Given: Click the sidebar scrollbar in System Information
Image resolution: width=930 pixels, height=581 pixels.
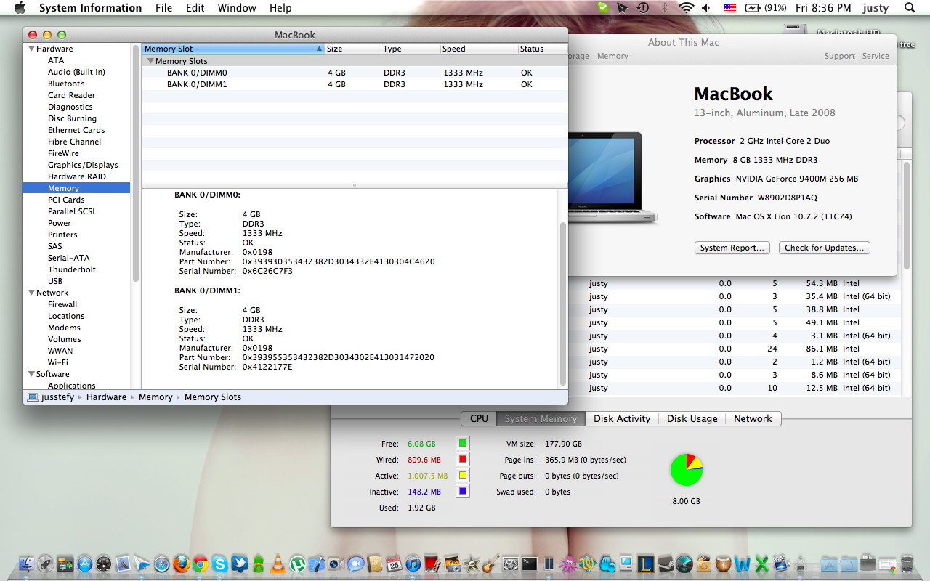Looking at the screenshot, I should click(136, 163).
